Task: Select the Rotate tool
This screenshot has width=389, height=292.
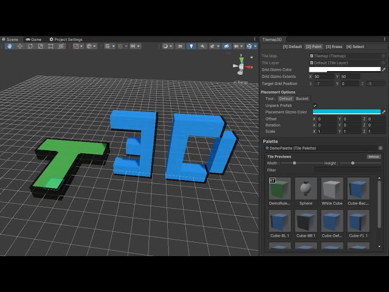Action: [x=30, y=46]
